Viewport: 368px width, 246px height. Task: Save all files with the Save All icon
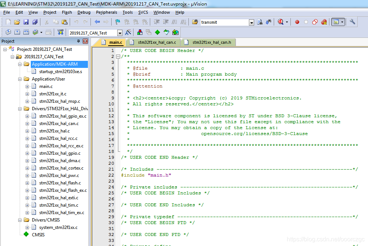click(35, 22)
